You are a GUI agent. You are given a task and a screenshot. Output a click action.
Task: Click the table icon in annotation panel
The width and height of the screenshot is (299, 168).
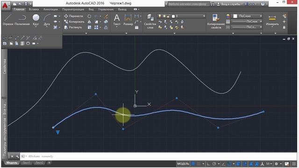[x=136, y=28]
